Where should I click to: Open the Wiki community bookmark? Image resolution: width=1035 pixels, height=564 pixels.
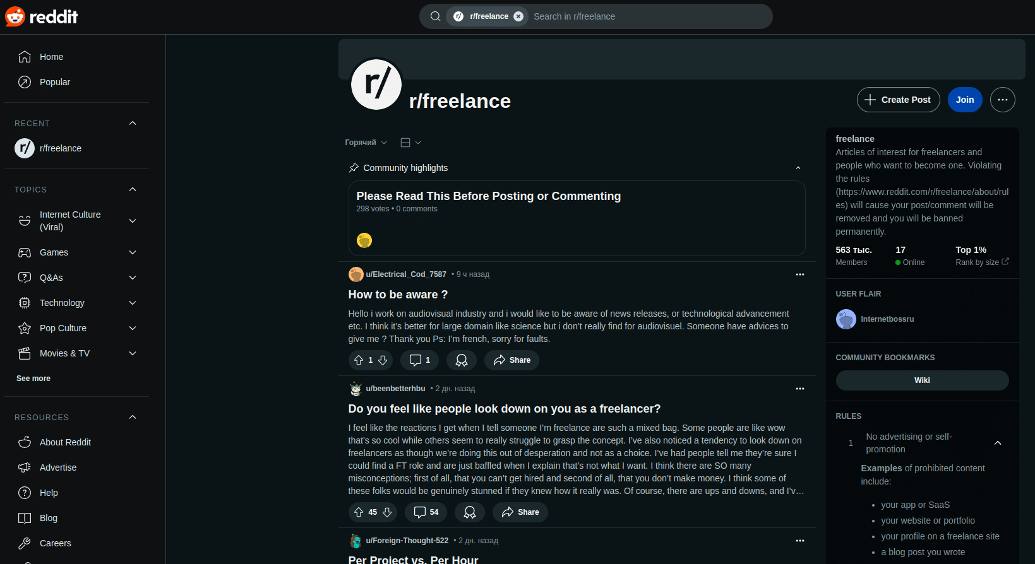922,380
